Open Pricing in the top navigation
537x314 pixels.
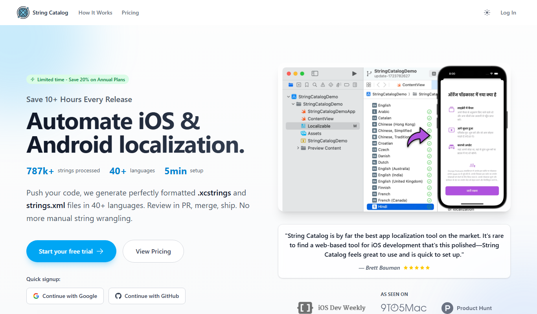130,13
